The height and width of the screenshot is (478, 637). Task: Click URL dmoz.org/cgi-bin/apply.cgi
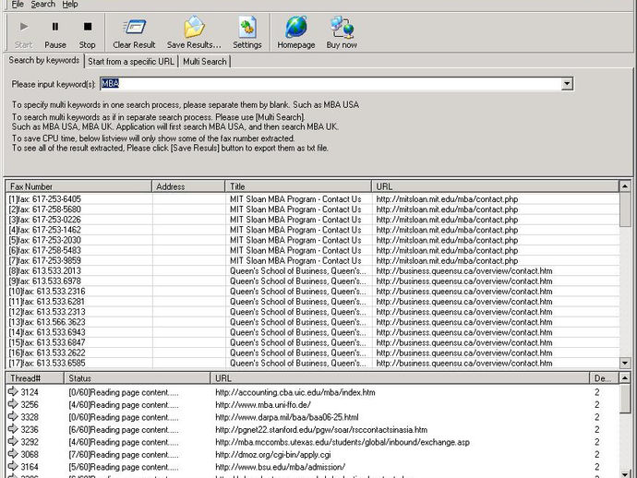pos(273,454)
